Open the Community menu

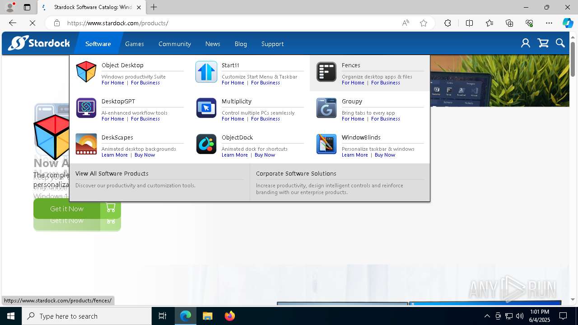pos(175,44)
